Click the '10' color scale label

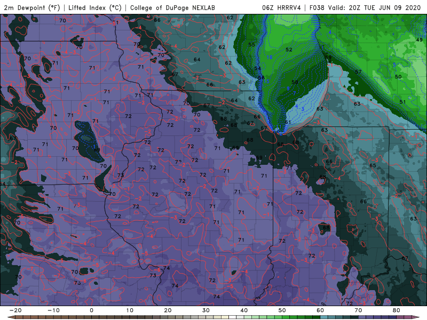coord(130,310)
